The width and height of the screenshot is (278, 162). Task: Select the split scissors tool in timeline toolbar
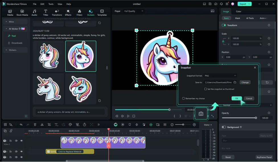(x=42, y=125)
